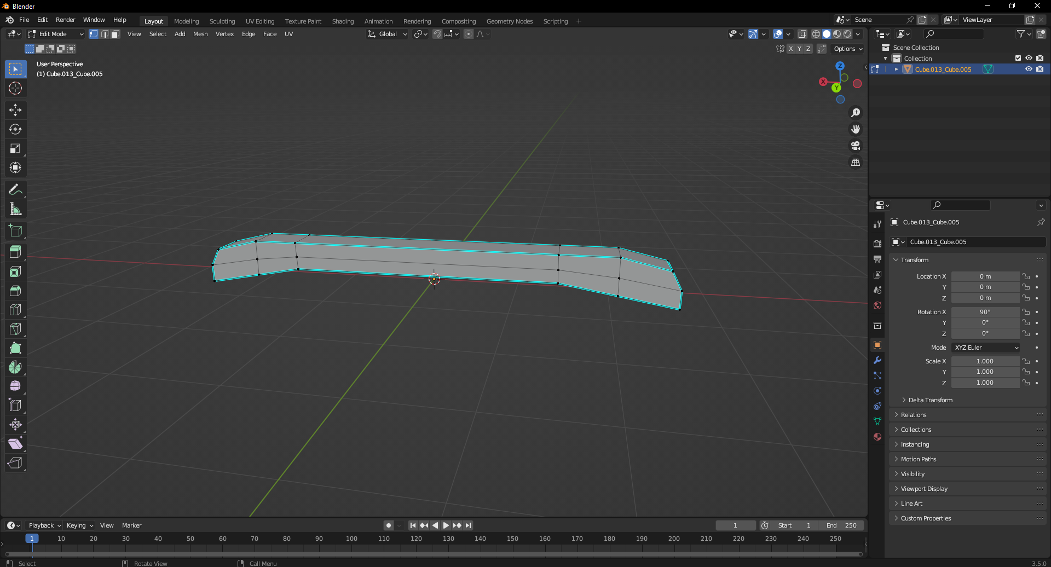Activate the Rotate tool
The width and height of the screenshot is (1051, 567).
(16, 129)
